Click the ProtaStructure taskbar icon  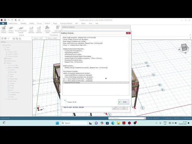(129, 123)
